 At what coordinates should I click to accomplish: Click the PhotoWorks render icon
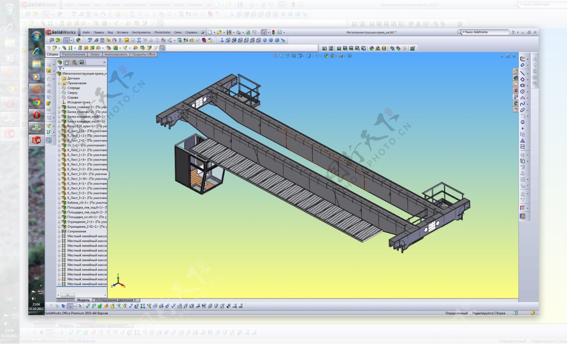pos(339,48)
